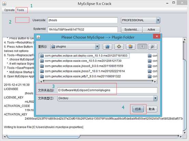The width and height of the screenshot is (189, 141).
Task: Close the Plugin Folder dialog
Action: pos(157,36)
